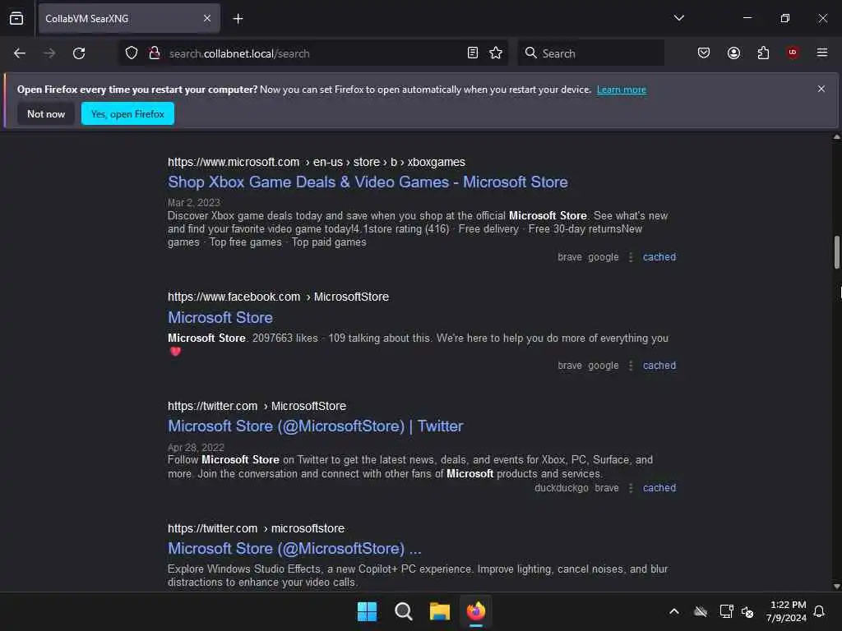Select Firefox icon in the taskbar
The width and height of the screenshot is (842, 631).
point(476,611)
